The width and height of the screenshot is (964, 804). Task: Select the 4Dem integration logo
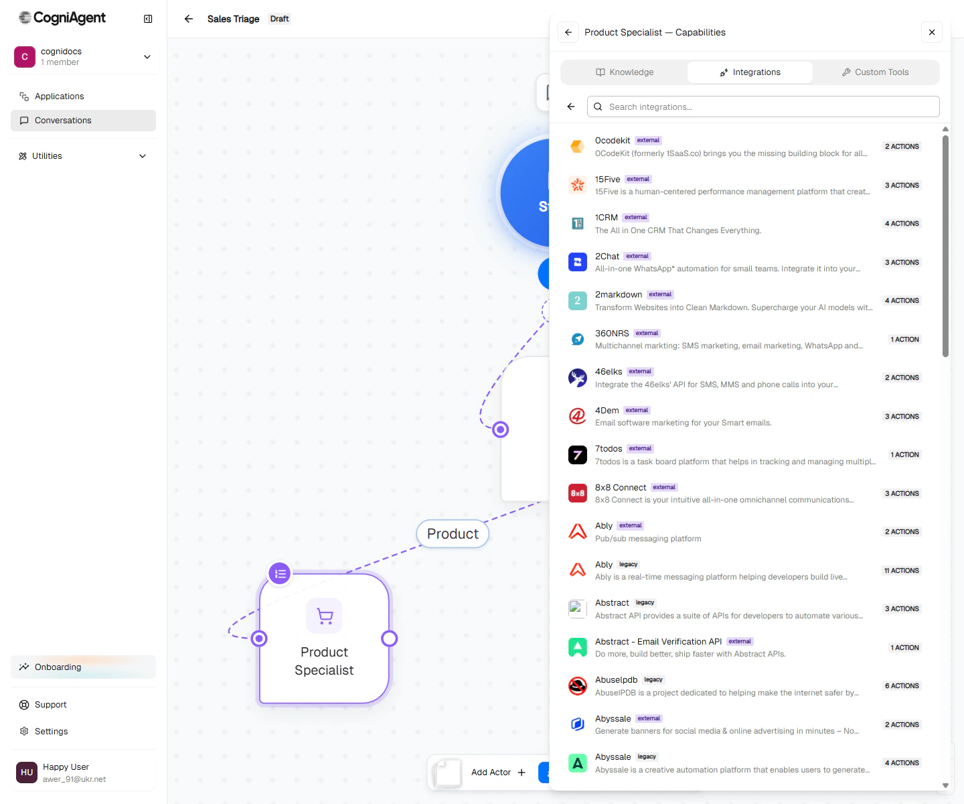click(x=578, y=416)
